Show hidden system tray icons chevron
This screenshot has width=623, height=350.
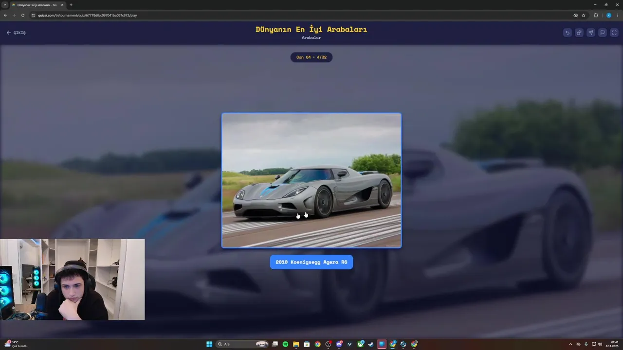pos(571,344)
